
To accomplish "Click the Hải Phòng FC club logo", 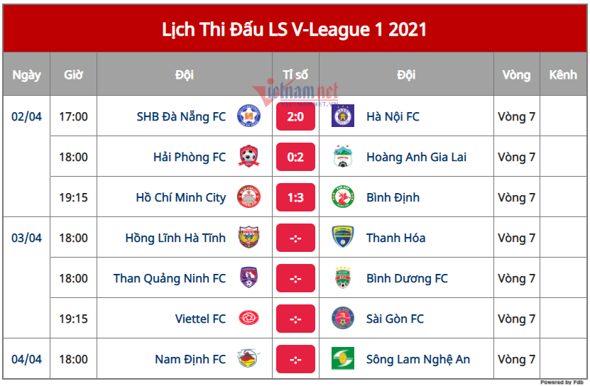I will [x=248, y=157].
